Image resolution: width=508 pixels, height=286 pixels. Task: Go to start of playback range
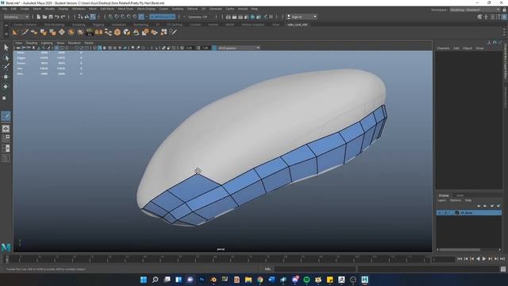tap(460, 259)
